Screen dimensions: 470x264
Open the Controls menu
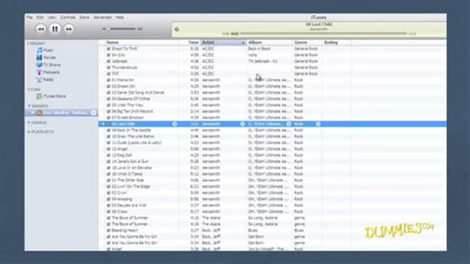coord(68,18)
